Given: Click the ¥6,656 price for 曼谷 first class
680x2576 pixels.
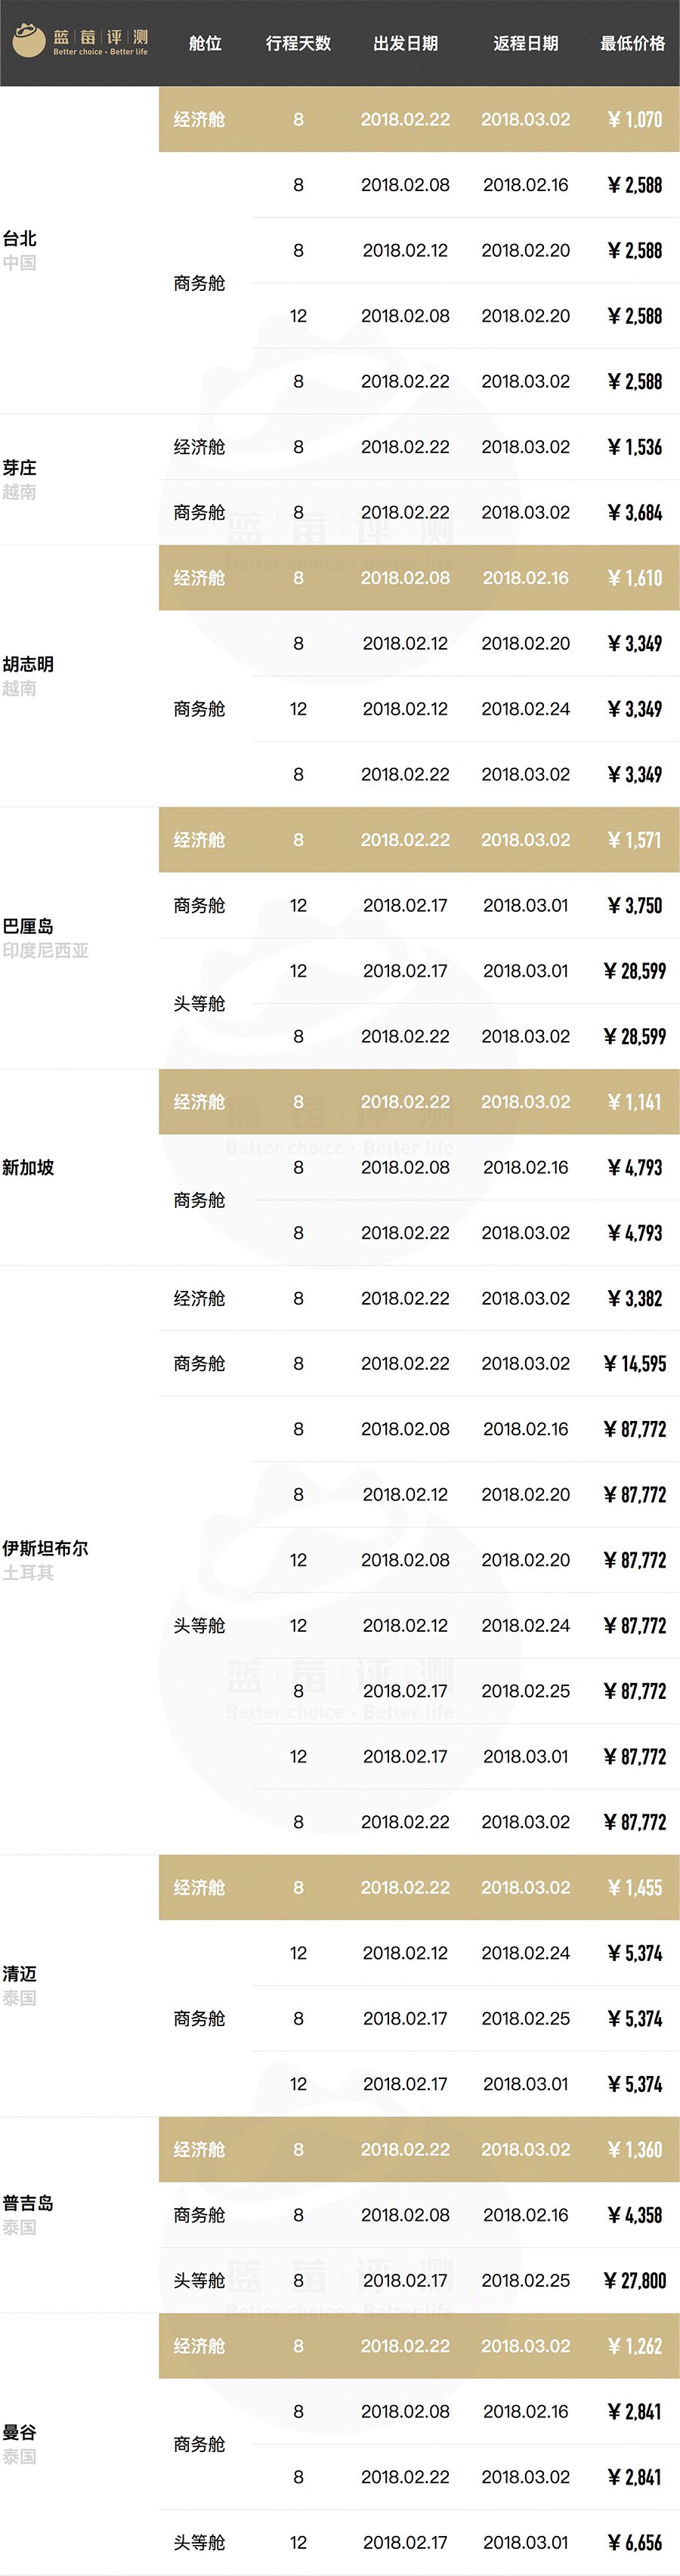Looking at the screenshot, I should point(635,2542).
